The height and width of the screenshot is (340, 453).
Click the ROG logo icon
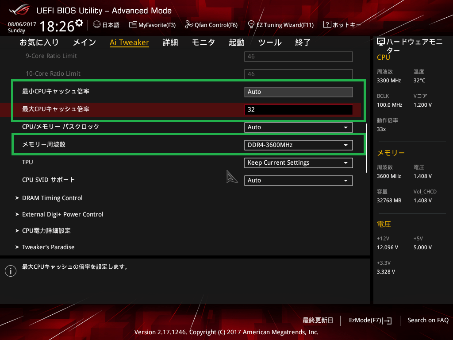(19, 10)
